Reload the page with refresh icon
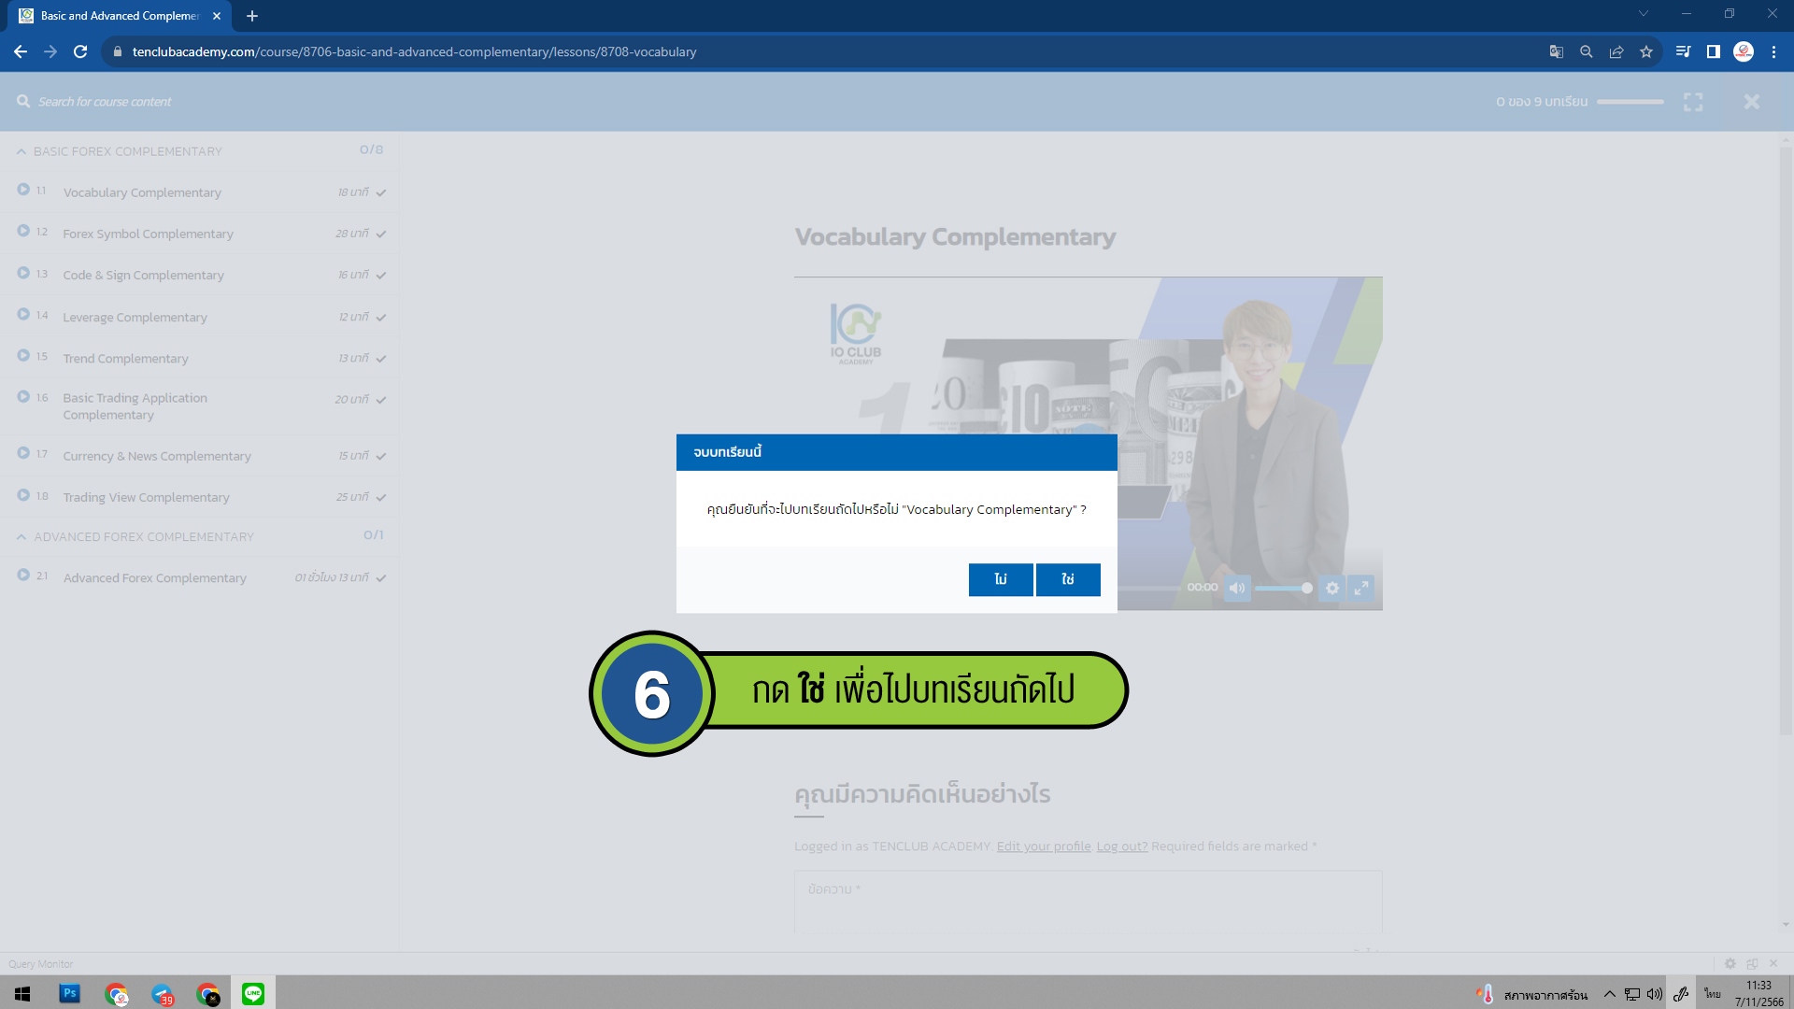The height and width of the screenshot is (1009, 1794). [x=80, y=51]
